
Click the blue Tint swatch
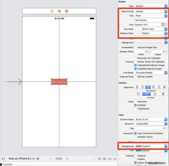pos(138,151)
